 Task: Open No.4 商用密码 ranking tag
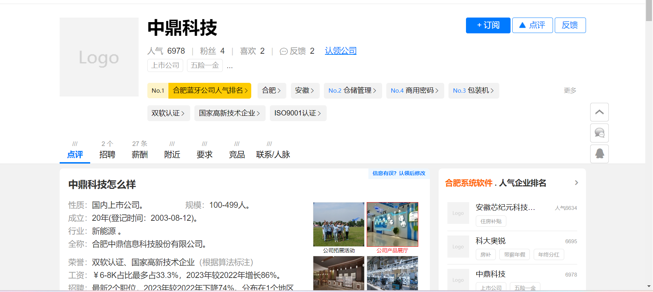click(415, 91)
